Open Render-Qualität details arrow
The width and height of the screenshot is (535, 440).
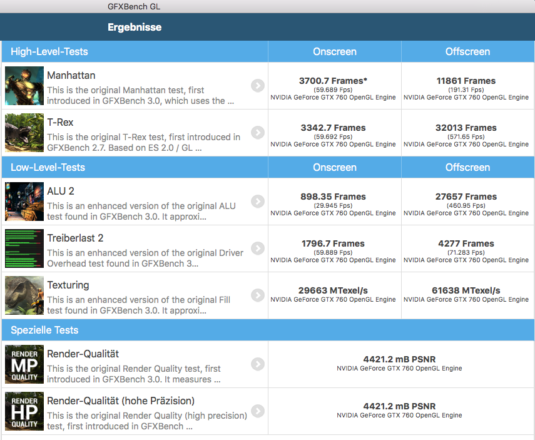click(257, 364)
